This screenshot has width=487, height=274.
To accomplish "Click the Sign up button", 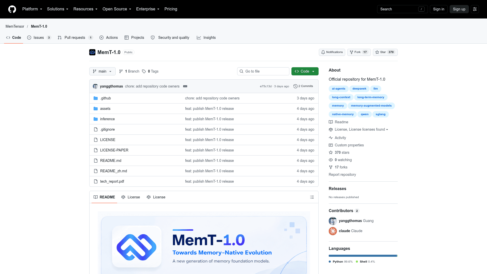I will click(x=459, y=9).
